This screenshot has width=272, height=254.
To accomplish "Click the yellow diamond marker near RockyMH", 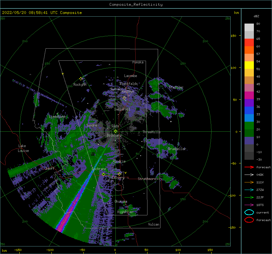I will point(81,79).
